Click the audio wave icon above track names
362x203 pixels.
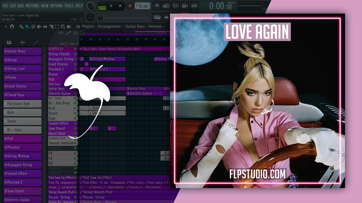click(61, 33)
